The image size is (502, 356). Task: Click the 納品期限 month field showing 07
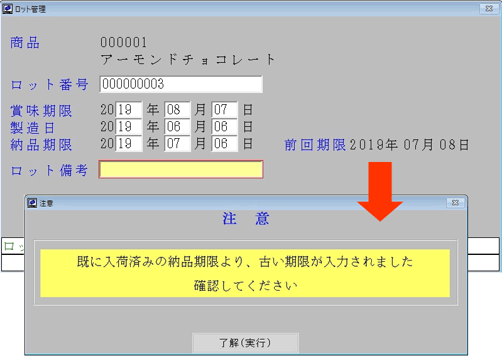pyautogui.click(x=177, y=144)
